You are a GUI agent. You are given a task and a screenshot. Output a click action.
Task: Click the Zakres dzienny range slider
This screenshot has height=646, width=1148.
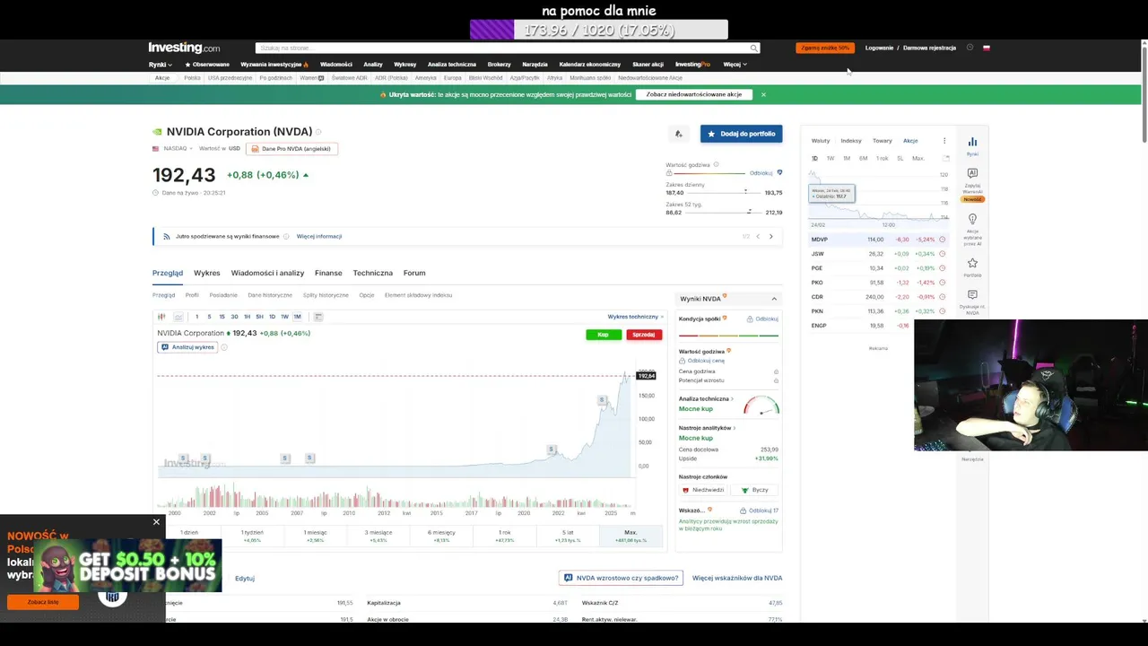[724, 192]
